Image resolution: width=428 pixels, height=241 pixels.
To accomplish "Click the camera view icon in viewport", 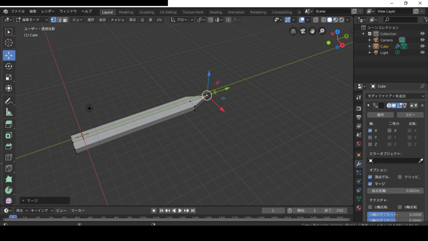I will coord(303,31).
